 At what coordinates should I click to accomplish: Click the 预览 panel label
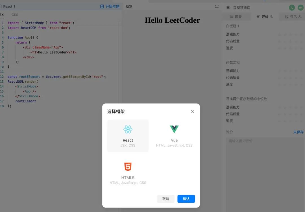coord(129,7)
